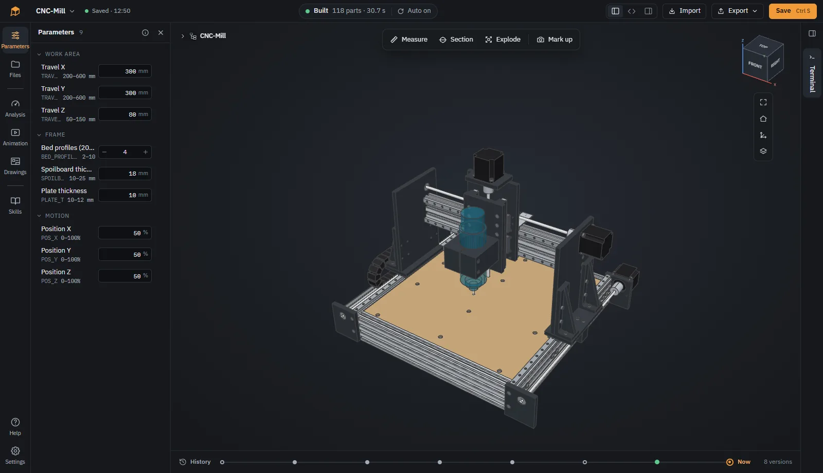Click the Import button
This screenshot has height=473, width=823.
(x=684, y=11)
